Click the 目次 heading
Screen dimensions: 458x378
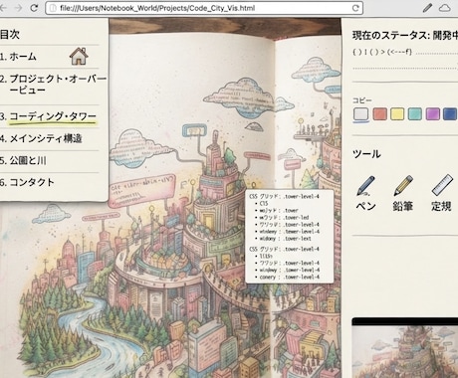10,34
